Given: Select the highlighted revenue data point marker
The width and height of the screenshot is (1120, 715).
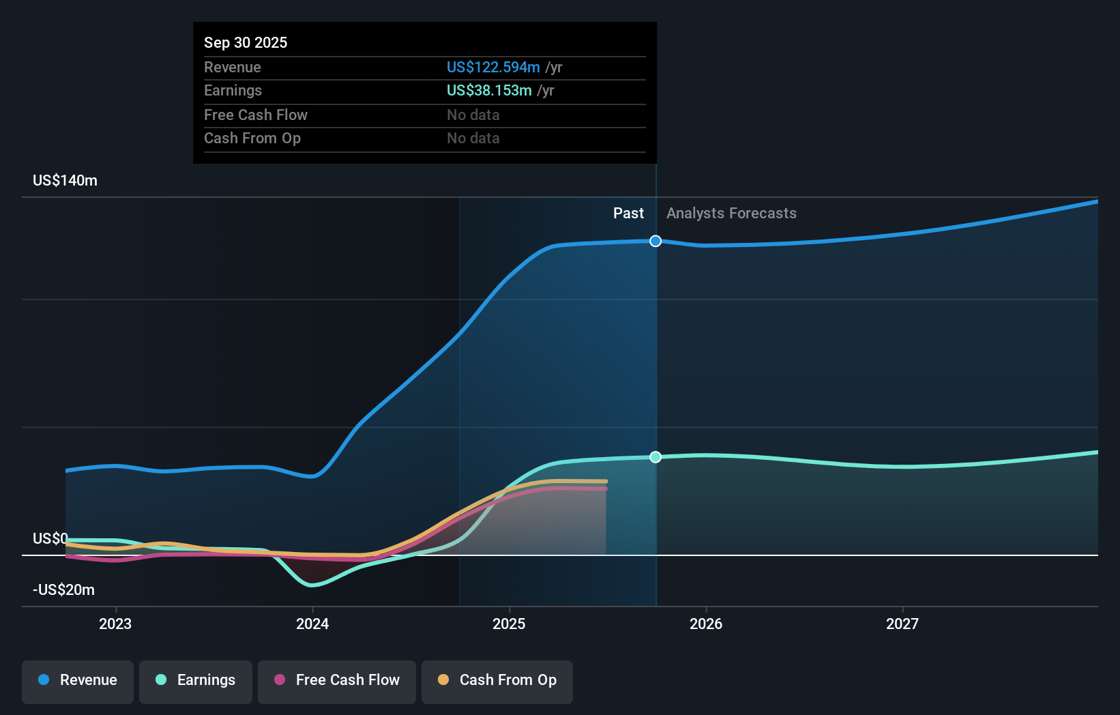Looking at the screenshot, I should point(655,241).
